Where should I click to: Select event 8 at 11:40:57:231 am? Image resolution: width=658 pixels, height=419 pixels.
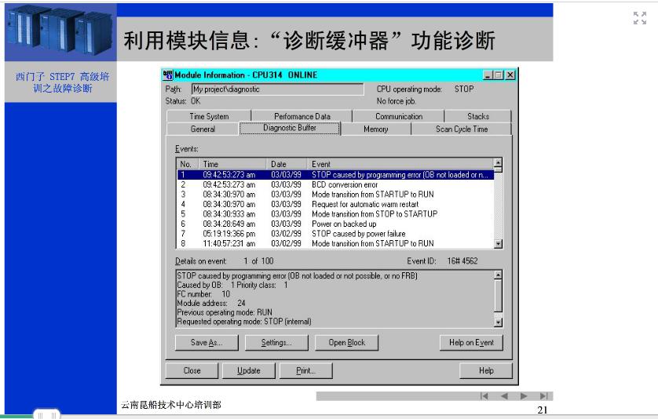tap(335, 243)
